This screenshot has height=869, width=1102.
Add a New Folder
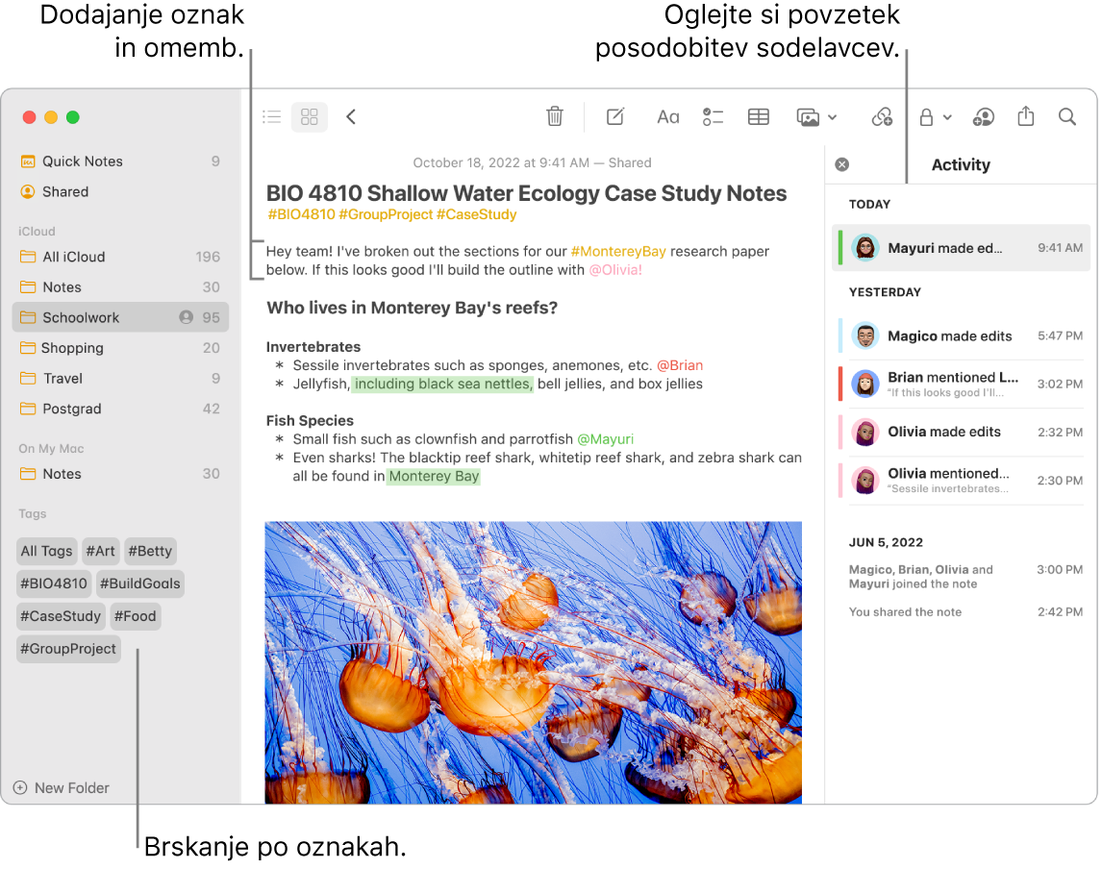pos(62,788)
